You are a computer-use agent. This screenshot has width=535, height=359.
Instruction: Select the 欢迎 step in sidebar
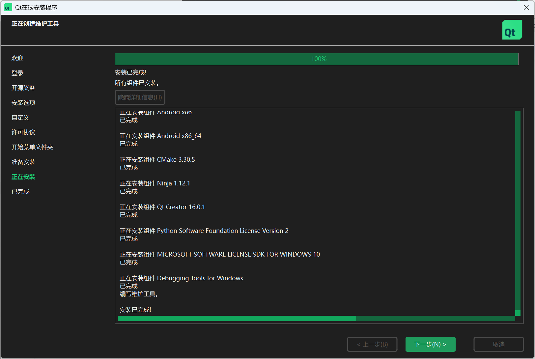pos(17,58)
